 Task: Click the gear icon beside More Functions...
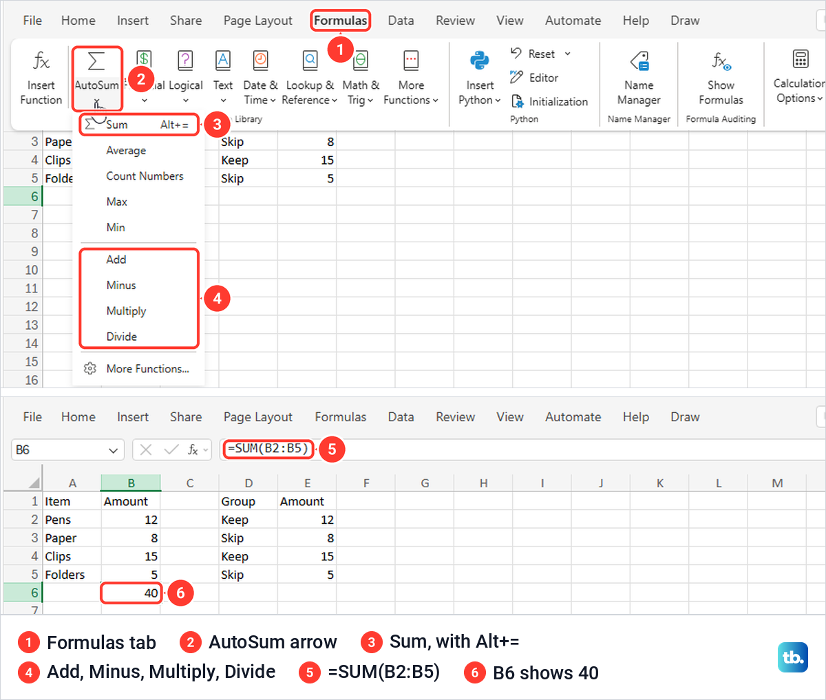tap(89, 369)
